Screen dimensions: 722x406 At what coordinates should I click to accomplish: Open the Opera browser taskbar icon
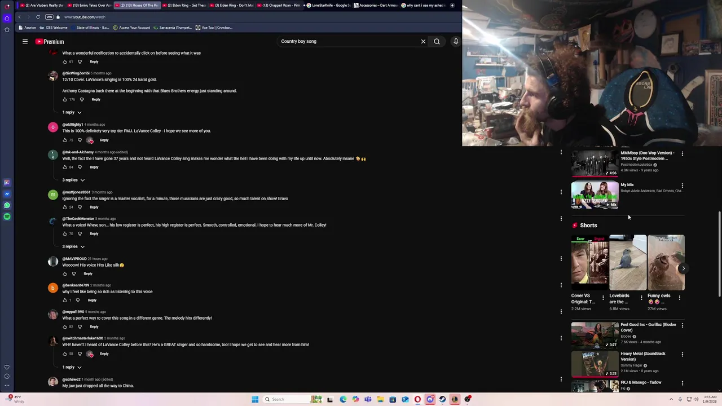click(417, 399)
